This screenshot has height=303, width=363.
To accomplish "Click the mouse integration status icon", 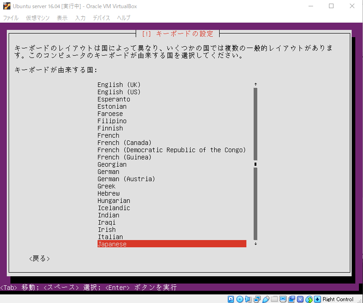I will point(309,299).
